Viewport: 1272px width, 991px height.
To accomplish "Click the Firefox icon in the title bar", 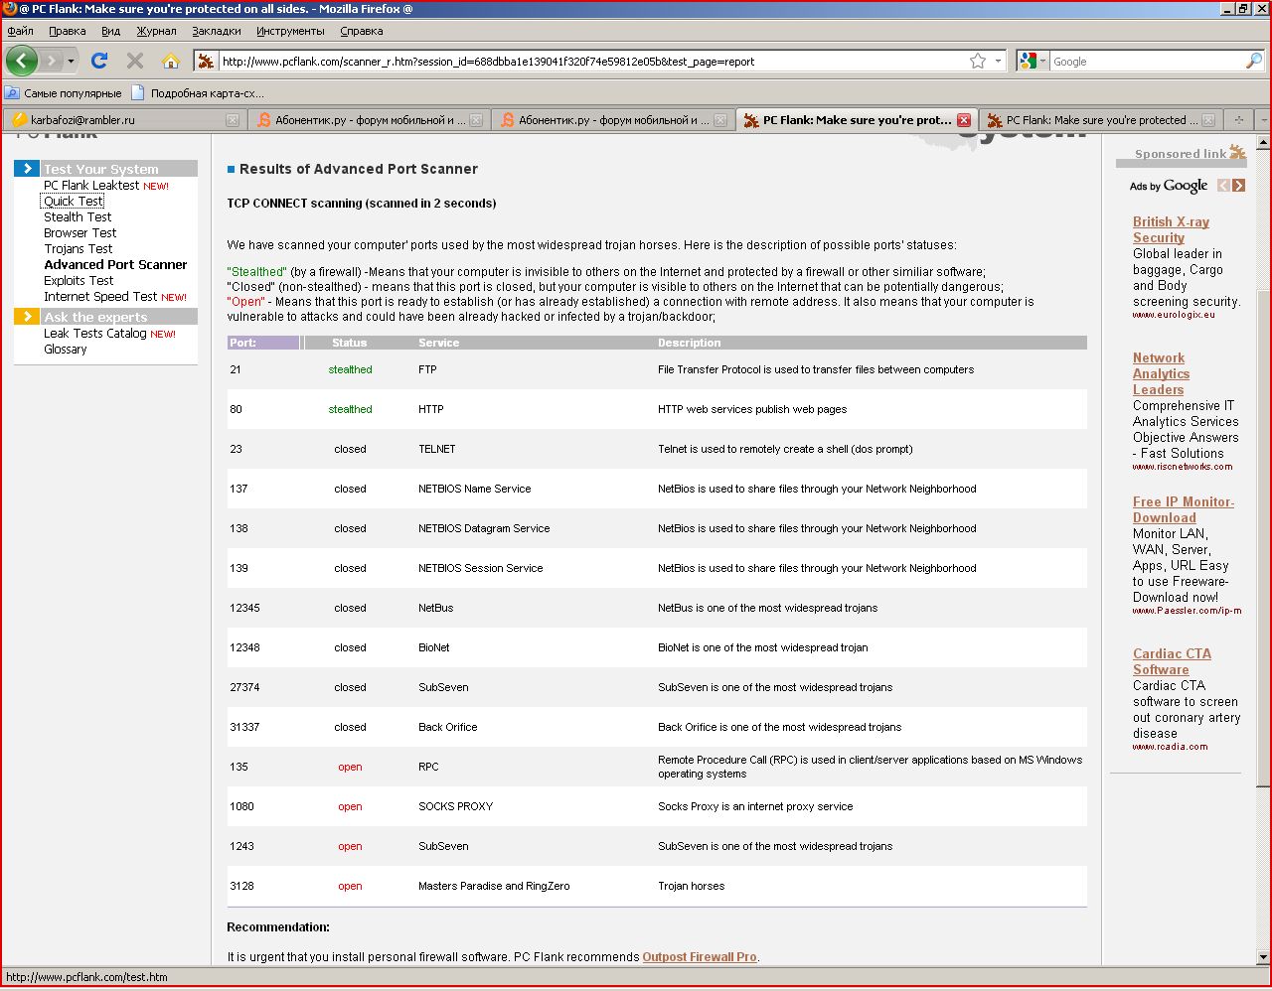I will 10,8.
